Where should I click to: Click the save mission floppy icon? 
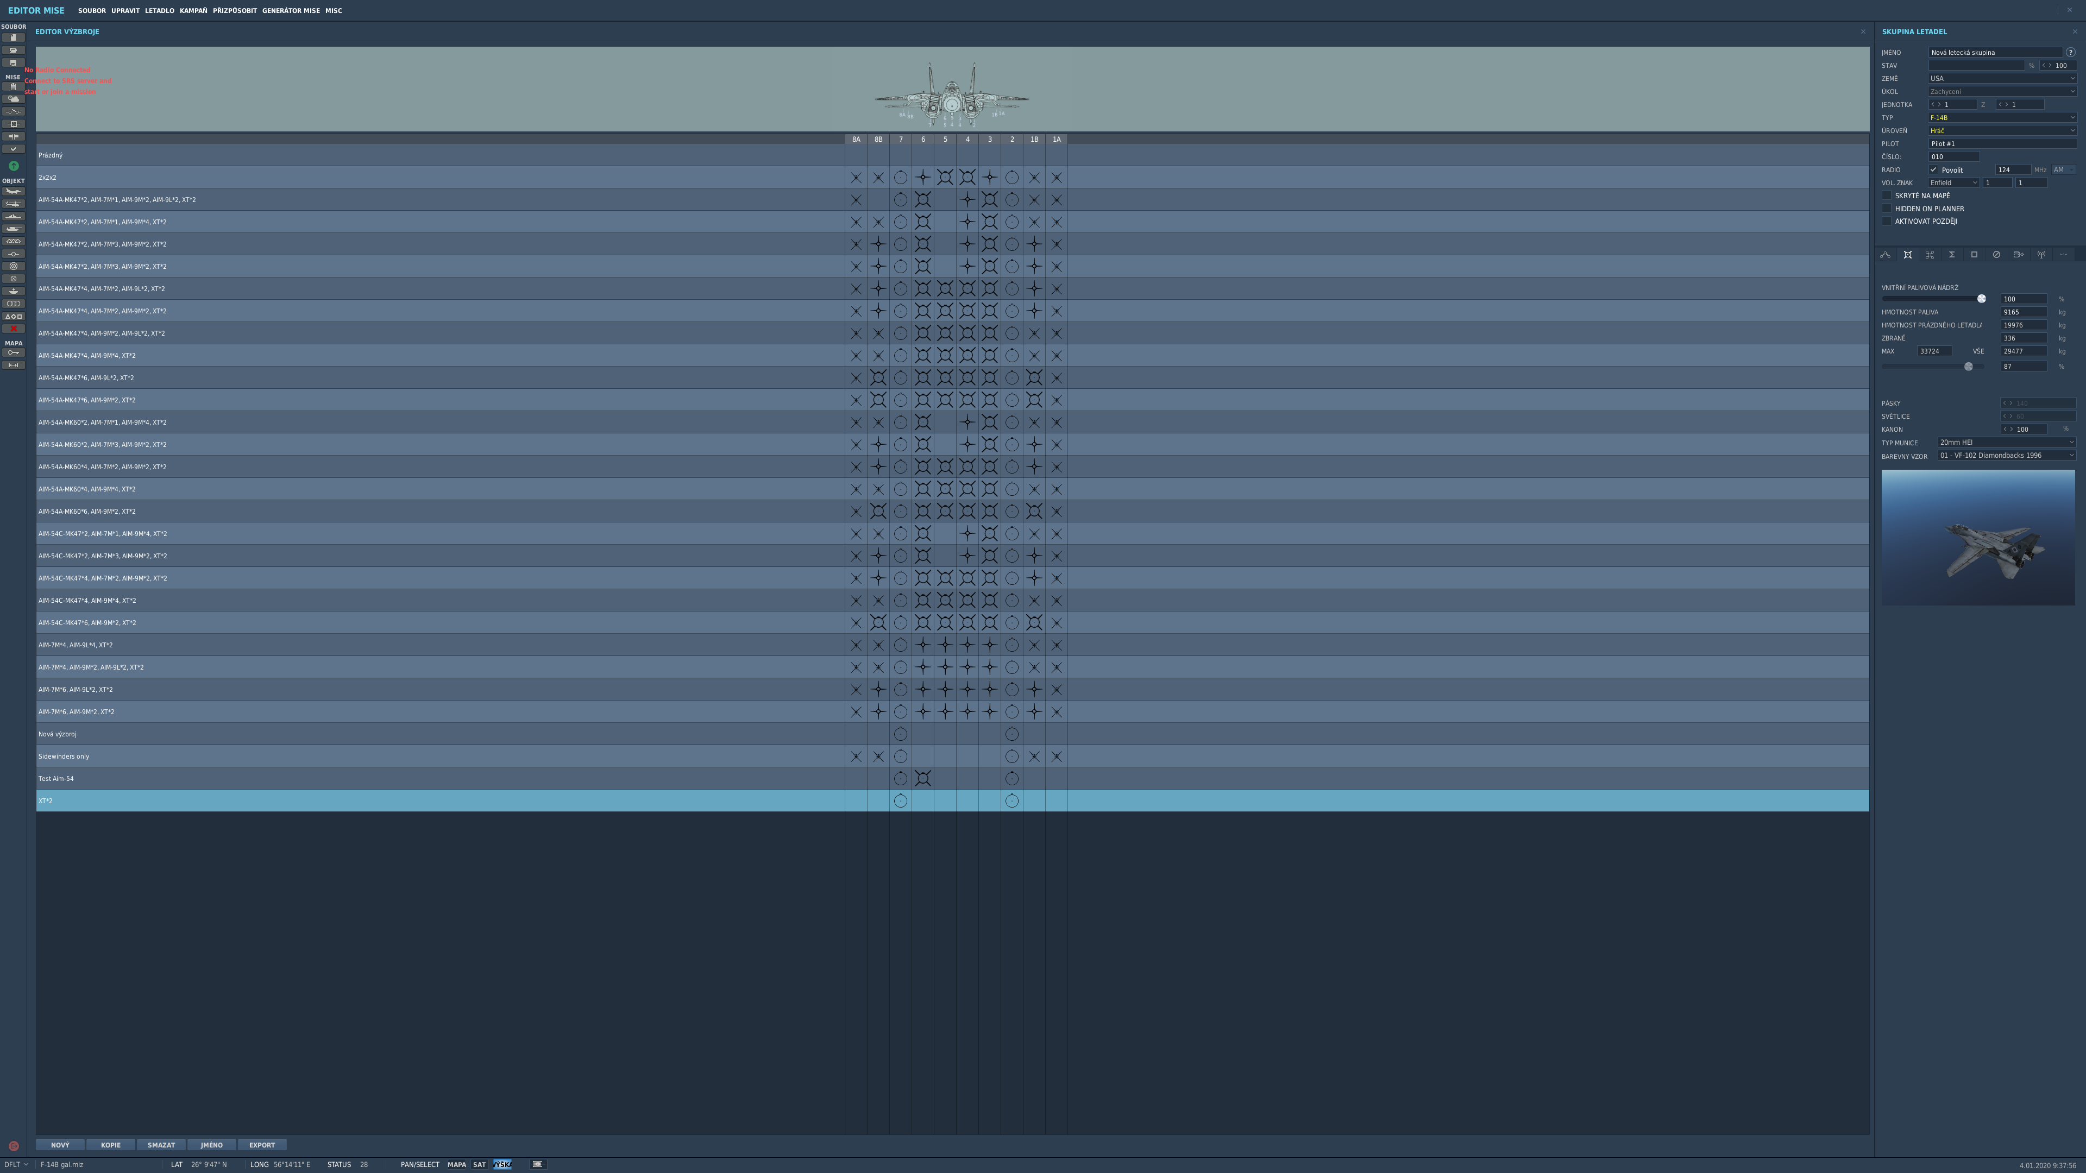point(13,62)
